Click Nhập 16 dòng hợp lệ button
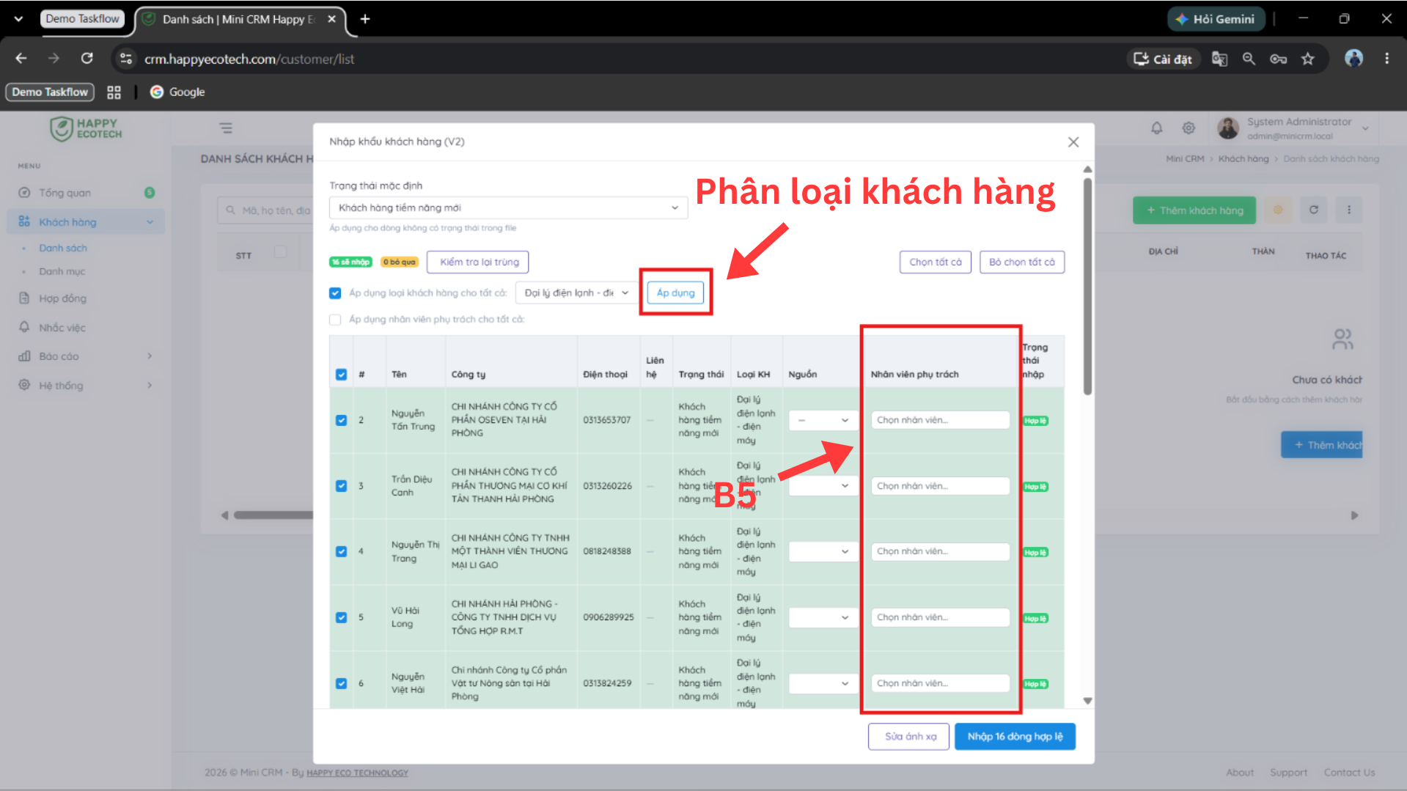This screenshot has width=1407, height=791. point(1015,737)
